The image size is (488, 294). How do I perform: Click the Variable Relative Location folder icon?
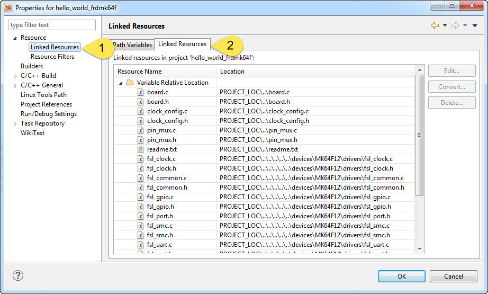click(x=130, y=83)
